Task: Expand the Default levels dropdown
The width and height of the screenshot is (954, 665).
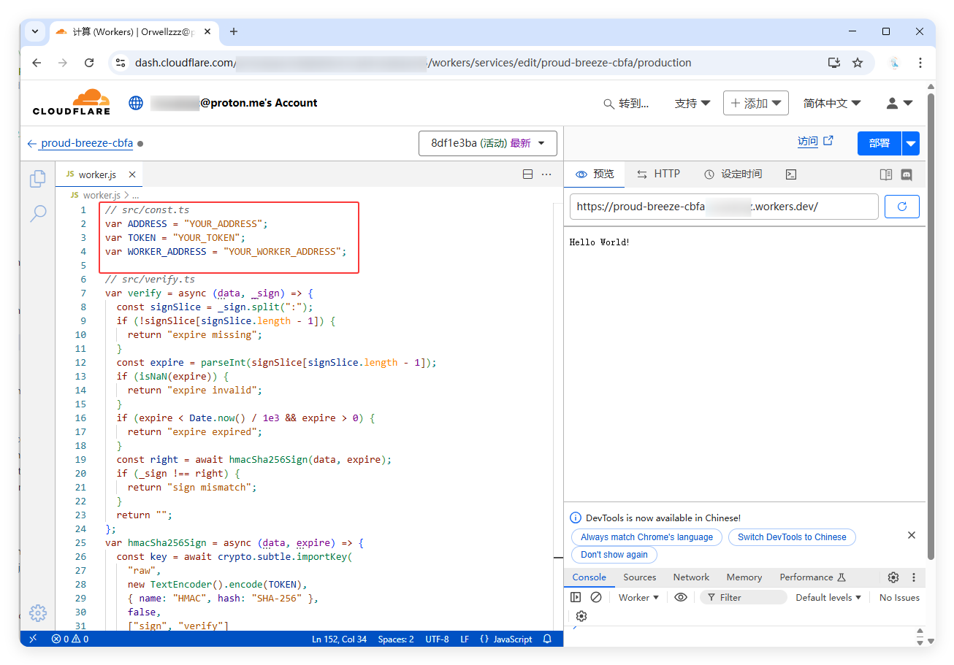Action: tap(828, 597)
